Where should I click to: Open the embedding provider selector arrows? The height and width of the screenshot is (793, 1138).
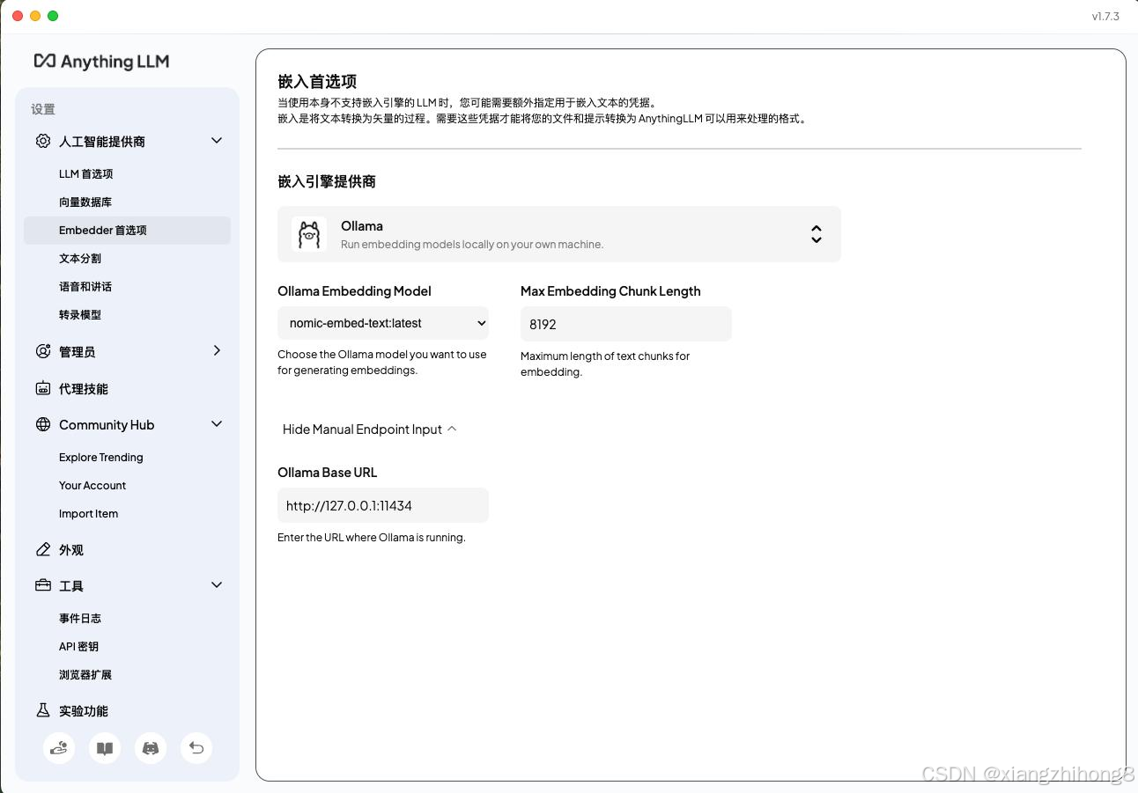coord(817,234)
